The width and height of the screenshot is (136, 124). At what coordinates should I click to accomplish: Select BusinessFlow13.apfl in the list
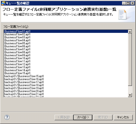[66, 67]
